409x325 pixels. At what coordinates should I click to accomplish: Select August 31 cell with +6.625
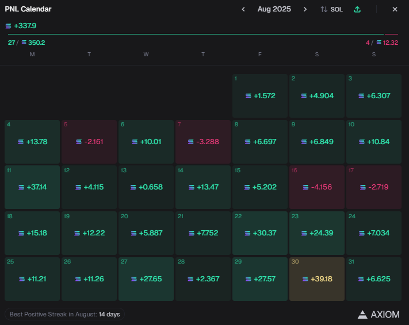pyautogui.click(x=374, y=279)
